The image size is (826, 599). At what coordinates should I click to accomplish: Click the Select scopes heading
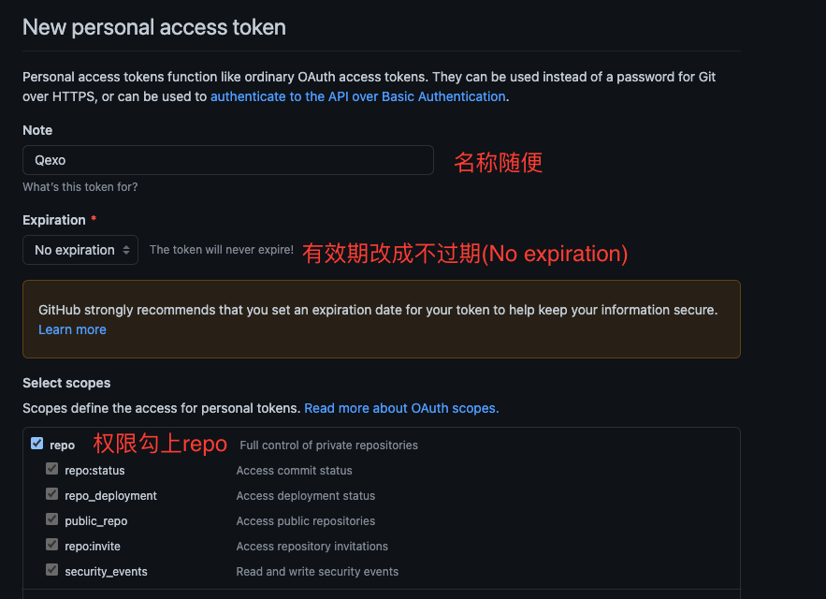click(x=66, y=383)
